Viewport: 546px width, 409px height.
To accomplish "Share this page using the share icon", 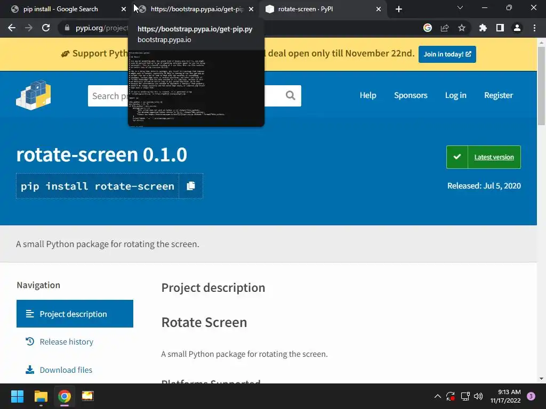I will point(445,28).
